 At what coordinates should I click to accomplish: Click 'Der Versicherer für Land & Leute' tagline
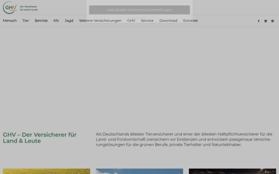pos(29,8)
